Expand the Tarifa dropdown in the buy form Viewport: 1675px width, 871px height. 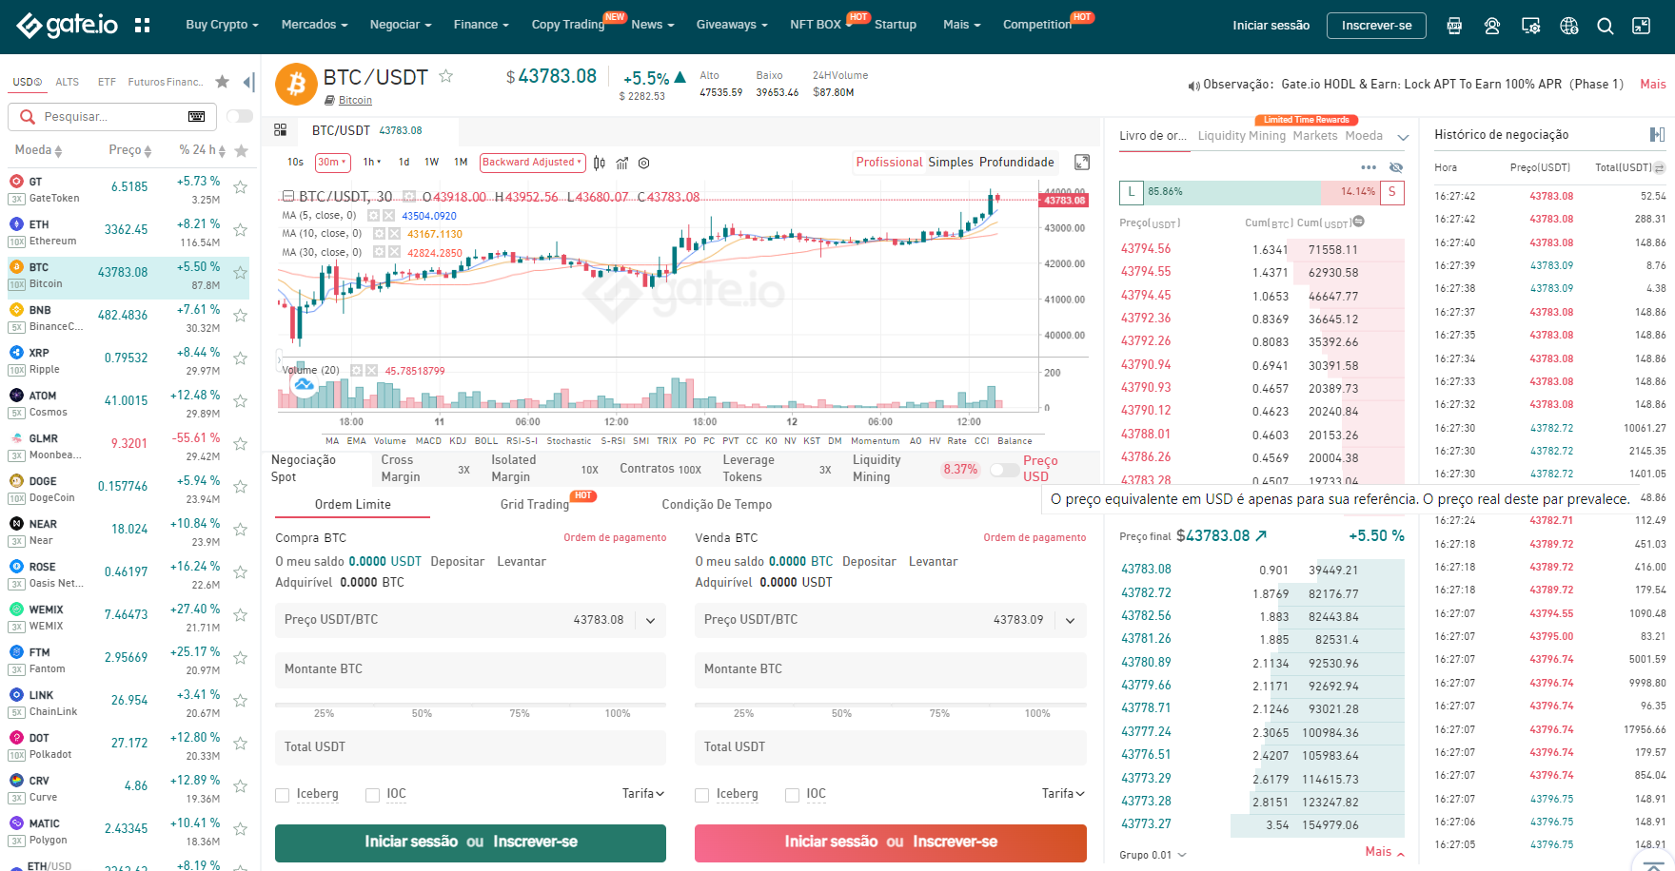(x=643, y=794)
